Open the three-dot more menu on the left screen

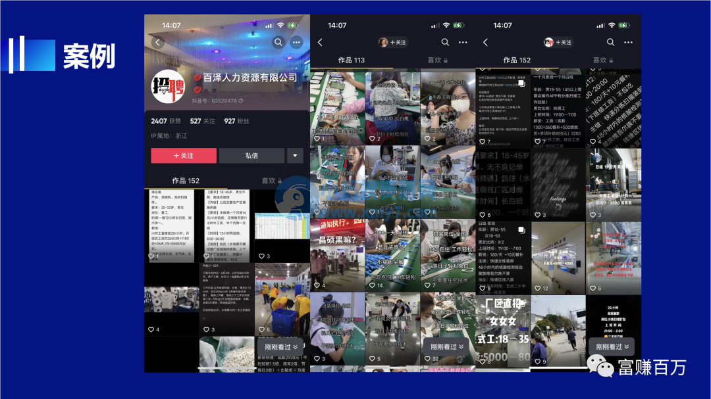coord(297,41)
